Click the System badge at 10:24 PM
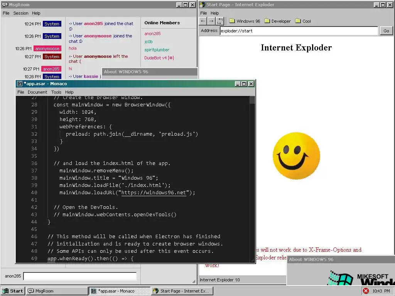Viewport: 395px width, 296px height. 52,24
